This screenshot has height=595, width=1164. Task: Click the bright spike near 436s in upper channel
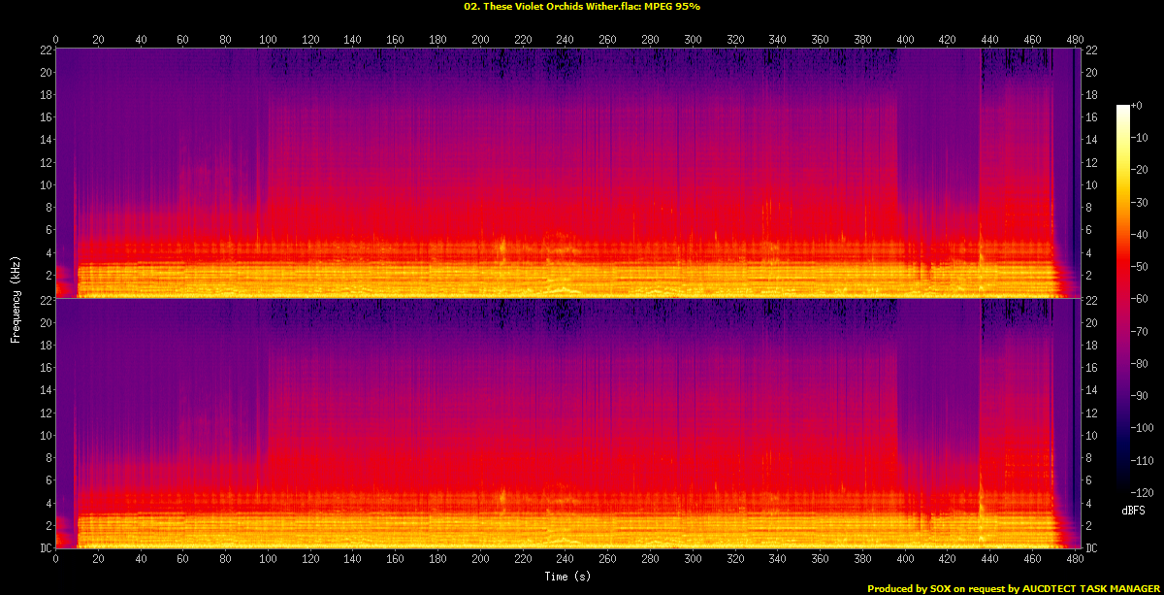981,248
